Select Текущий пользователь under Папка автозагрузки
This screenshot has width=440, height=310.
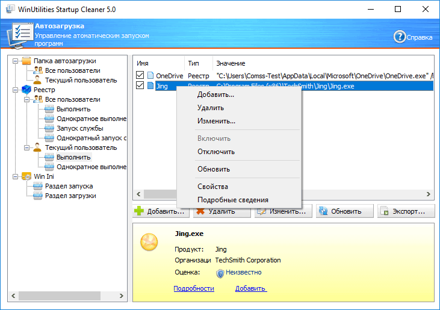(81, 80)
